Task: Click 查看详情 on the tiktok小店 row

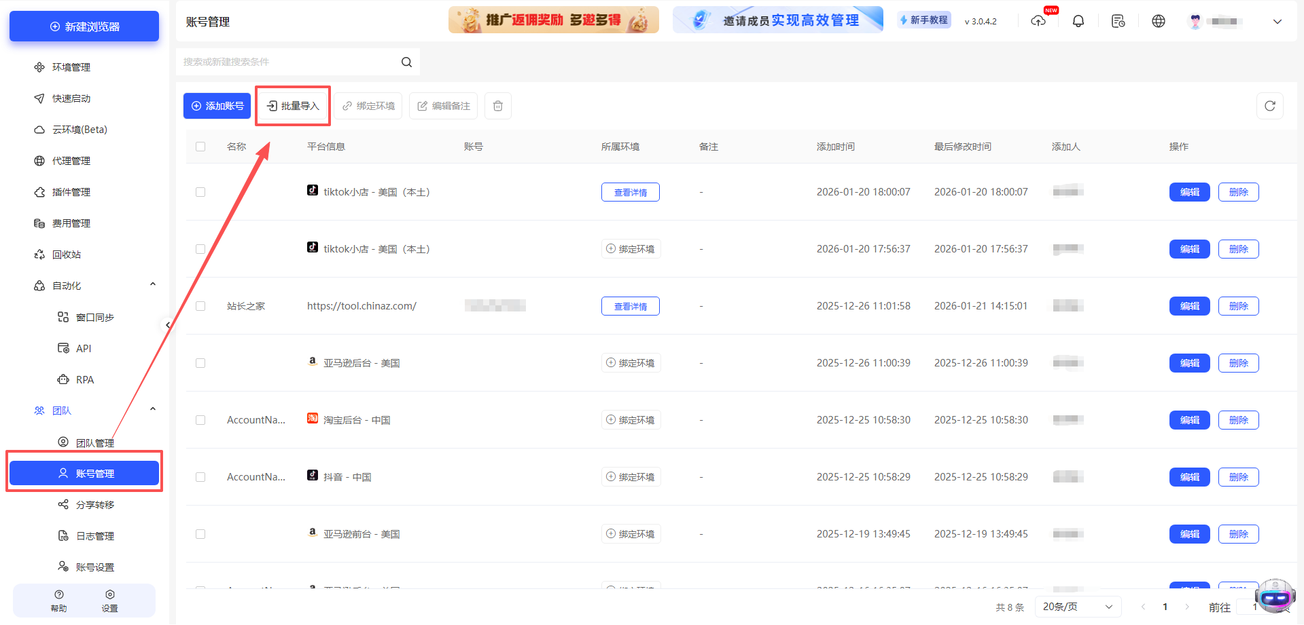Action: point(630,192)
